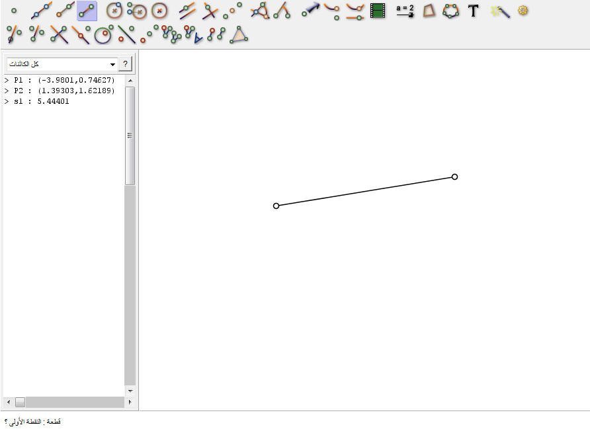The image size is (590, 429).
Task: Click the magic wand icon
Action: click(501, 12)
